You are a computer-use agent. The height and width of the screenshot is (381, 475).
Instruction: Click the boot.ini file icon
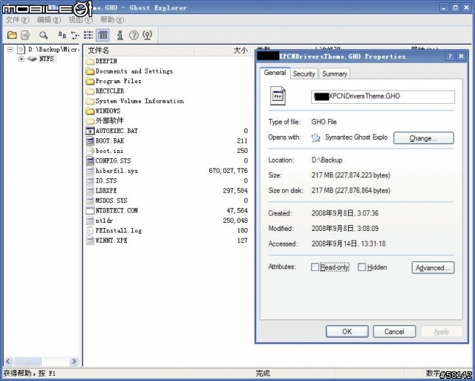coord(90,151)
